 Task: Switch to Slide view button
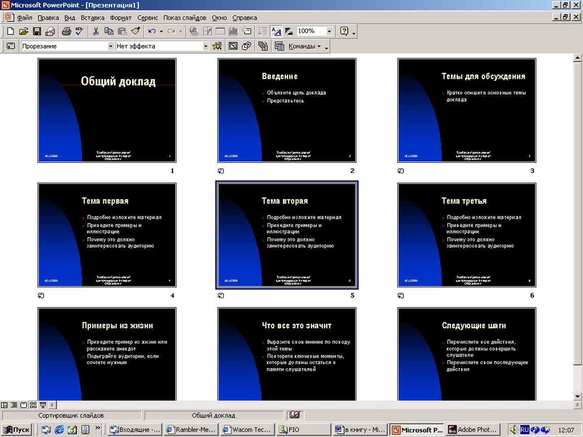[x=23, y=405]
